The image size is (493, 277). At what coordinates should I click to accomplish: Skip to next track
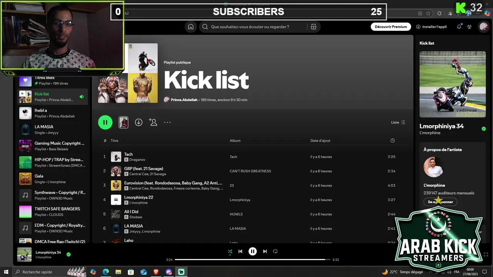coord(265,251)
